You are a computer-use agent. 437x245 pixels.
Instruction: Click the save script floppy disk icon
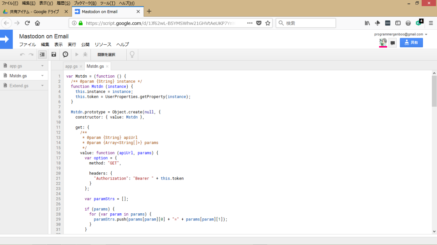coord(54,55)
